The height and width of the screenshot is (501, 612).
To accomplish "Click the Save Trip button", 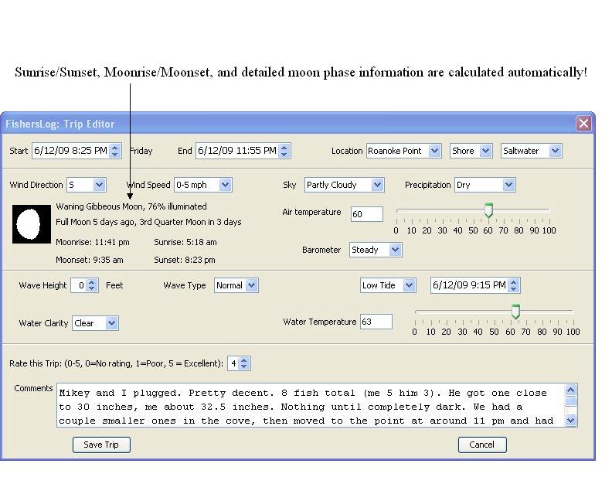I will coord(101,445).
